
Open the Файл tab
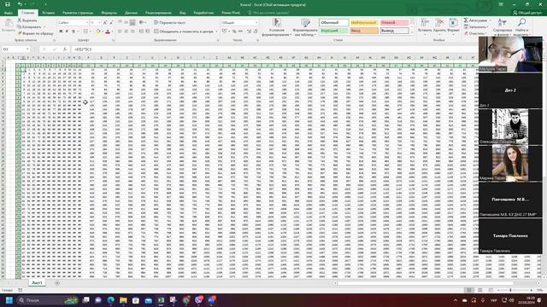(9, 13)
